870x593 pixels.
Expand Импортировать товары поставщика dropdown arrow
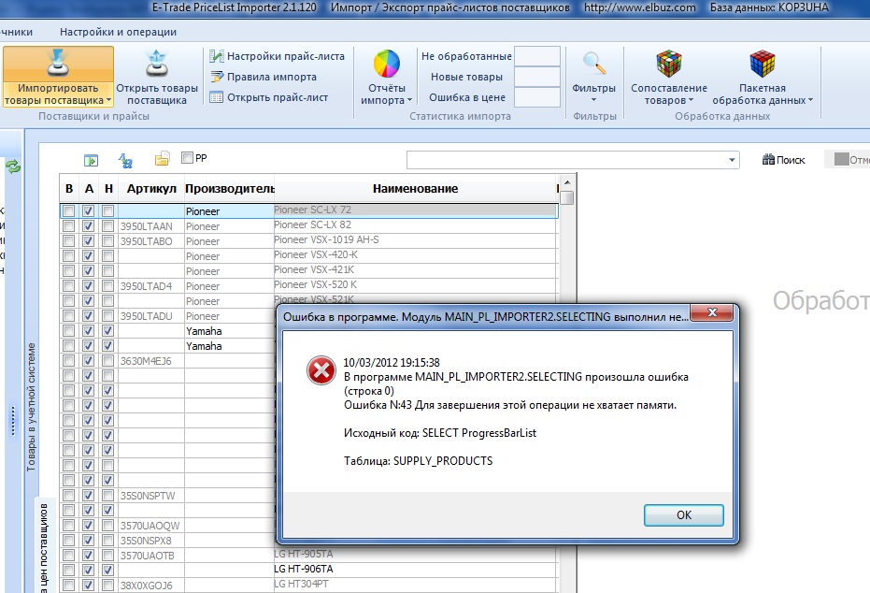coord(108,100)
